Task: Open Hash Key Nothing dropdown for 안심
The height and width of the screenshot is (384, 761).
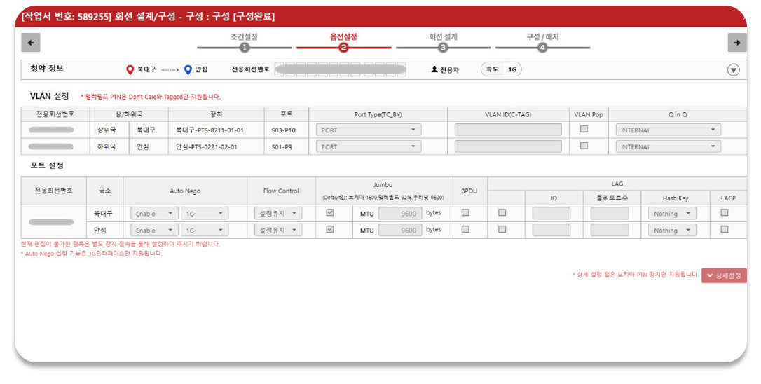Action: coord(672,230)
